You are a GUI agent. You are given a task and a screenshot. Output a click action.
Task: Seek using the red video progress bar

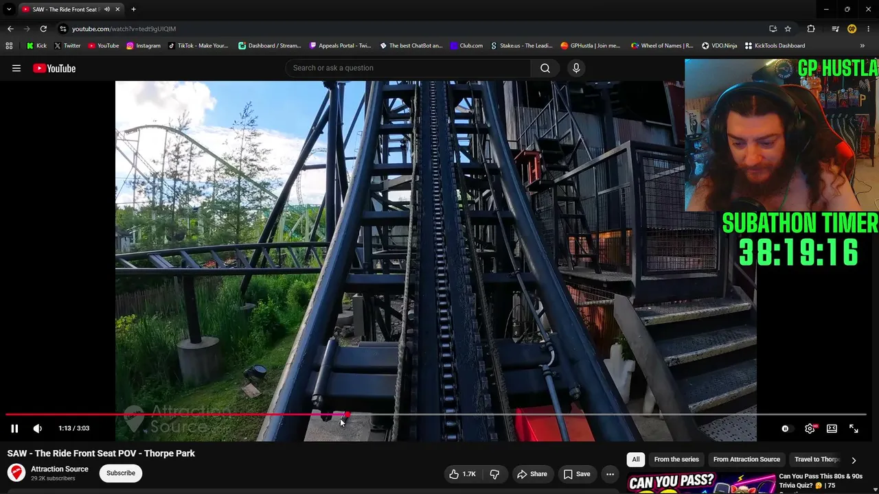coord(436,414)
